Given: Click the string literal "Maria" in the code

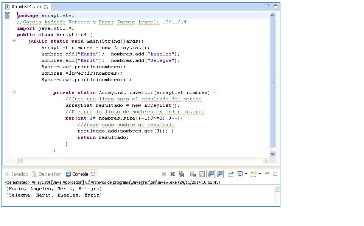Looking at the screenshot, I should tap(88, 54).
